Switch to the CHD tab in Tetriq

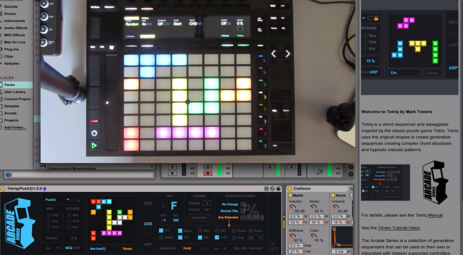click(x=148, y=224)
